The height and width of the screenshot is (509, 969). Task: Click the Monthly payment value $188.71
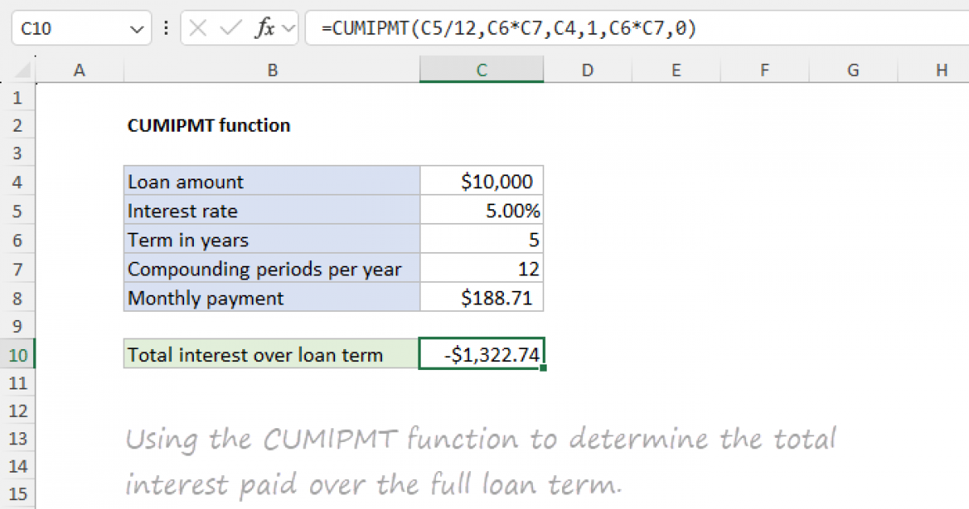[x=481, y=297]
